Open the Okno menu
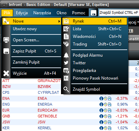Image resolution: width=139 pixels, height=131 pixels. click(x=61, y=13)
